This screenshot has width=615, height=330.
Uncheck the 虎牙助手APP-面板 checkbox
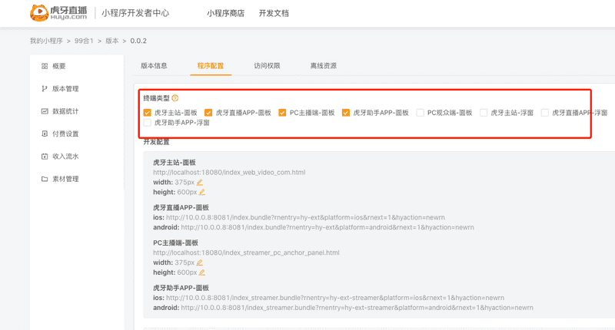345,113
